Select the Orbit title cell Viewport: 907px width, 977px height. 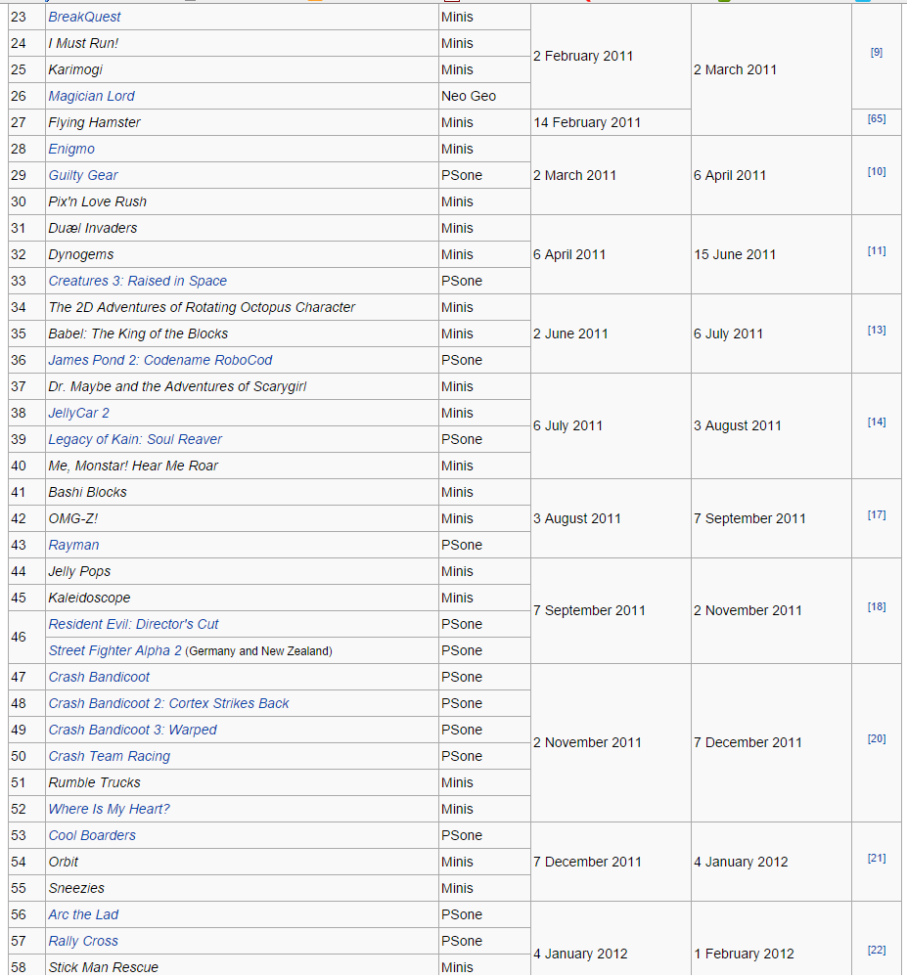pyautogui.click(x=242, y=862)
